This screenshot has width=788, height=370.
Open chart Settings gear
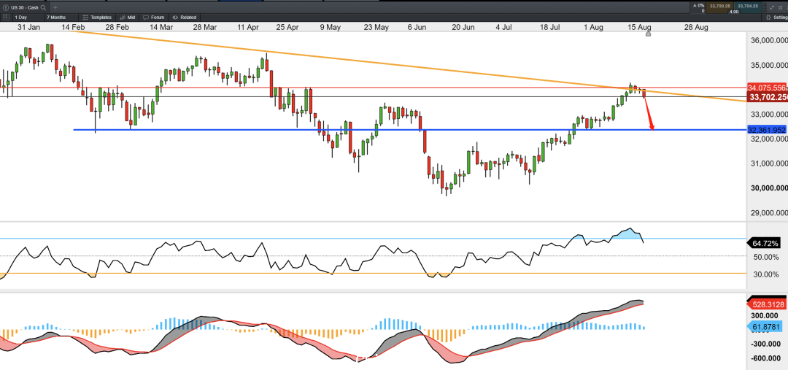[768, 17]
